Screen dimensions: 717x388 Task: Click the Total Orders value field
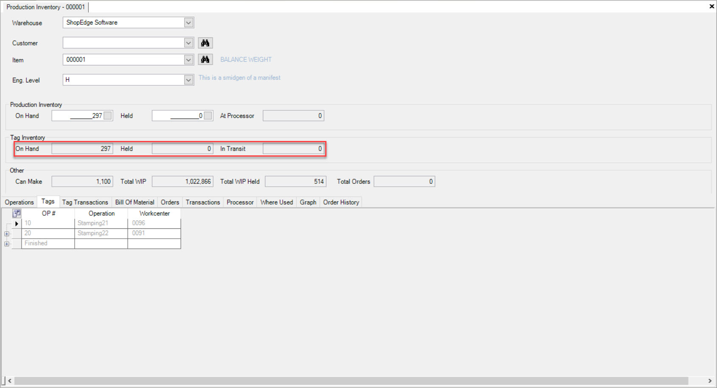tap(404, 181)
